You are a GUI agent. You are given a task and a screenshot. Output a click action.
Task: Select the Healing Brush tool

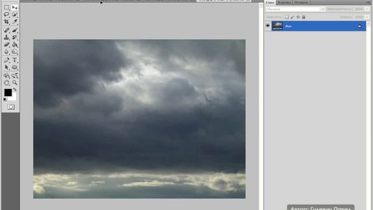tap(6, 30)
